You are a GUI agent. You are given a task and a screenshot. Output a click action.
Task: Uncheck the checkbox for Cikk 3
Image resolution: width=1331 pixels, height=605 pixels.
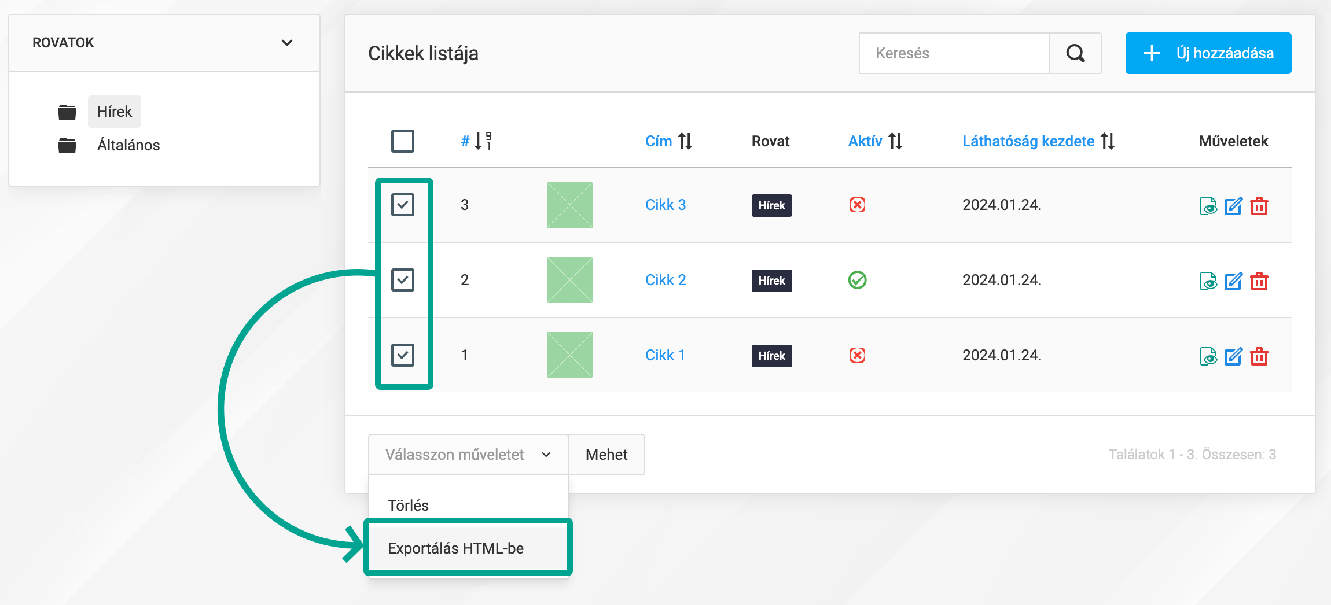(403, 205)
